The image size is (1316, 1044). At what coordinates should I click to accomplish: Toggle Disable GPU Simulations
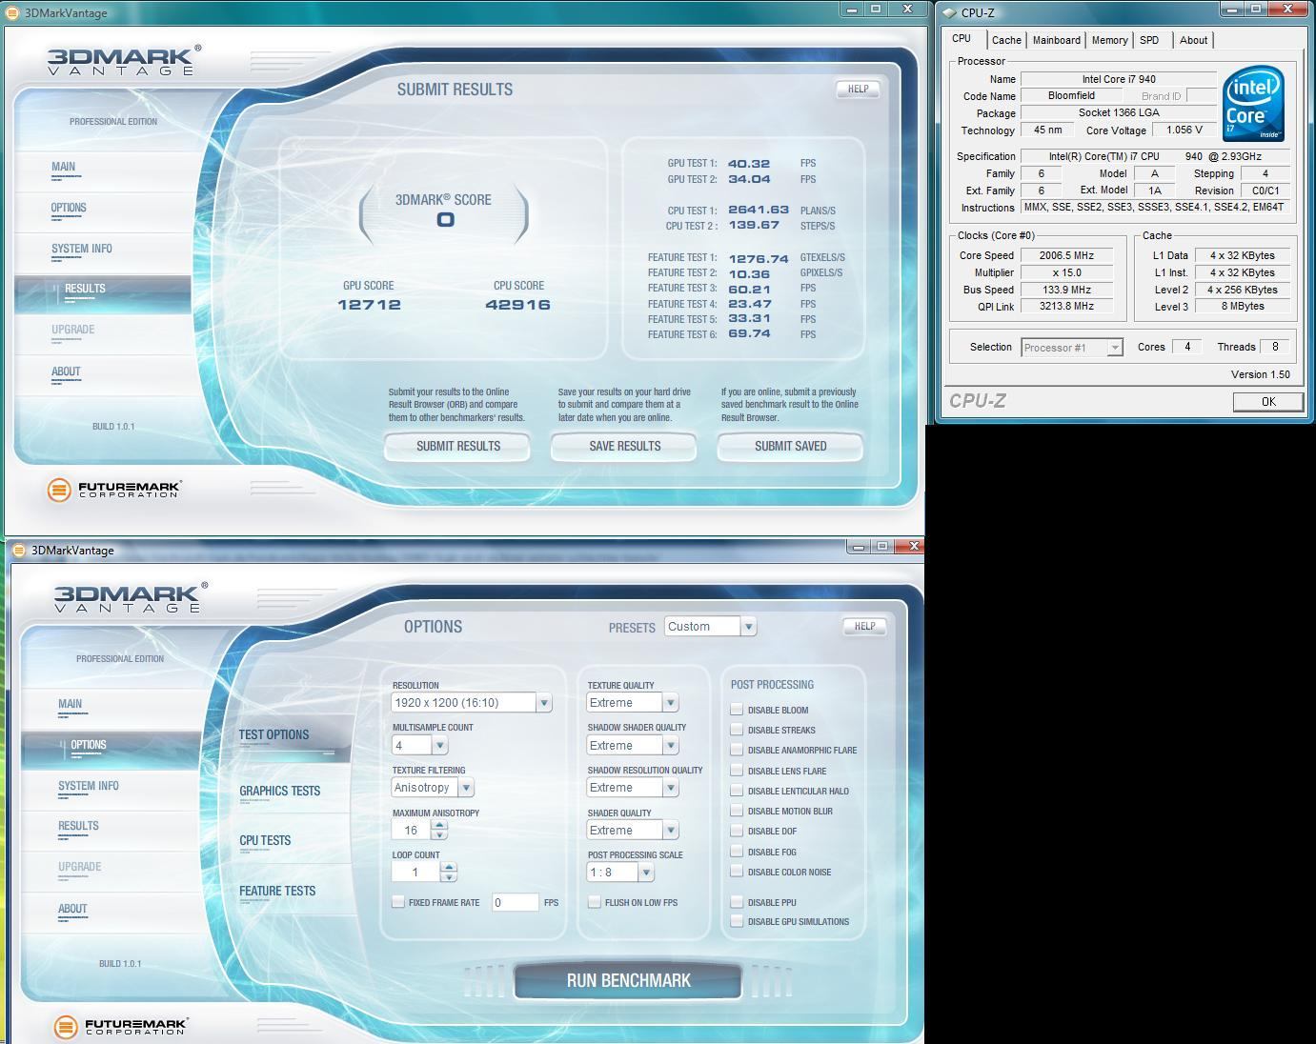click(x=737, y=921)
